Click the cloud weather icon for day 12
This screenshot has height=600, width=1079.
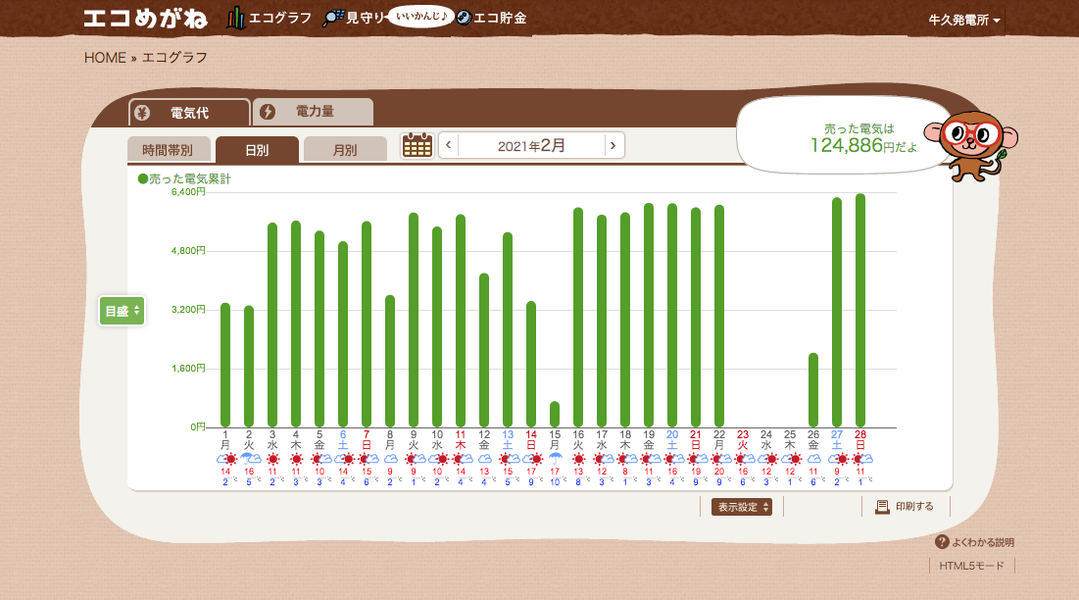click(484, 459)
